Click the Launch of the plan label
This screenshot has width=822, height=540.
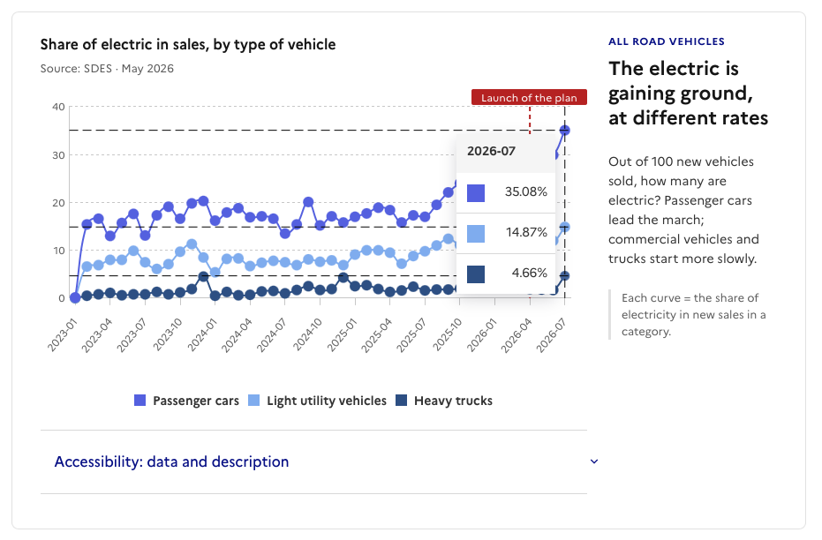[529, 97]
